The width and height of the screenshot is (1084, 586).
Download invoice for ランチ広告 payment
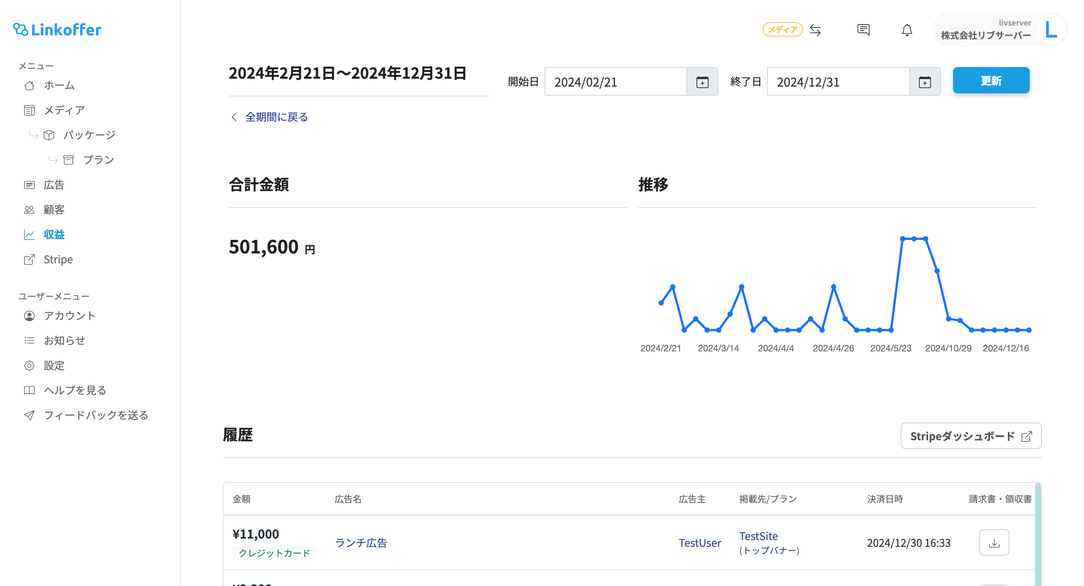pyautogui.click(x=994, y=542)
